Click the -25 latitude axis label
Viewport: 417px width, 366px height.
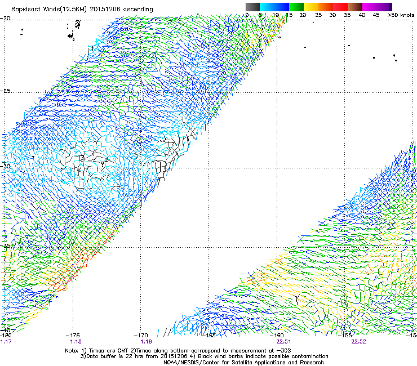click(5, 91)
